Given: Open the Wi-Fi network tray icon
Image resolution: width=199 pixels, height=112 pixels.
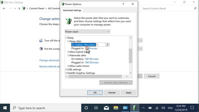Looking at the screenshot, I should [x=157, y=108].
